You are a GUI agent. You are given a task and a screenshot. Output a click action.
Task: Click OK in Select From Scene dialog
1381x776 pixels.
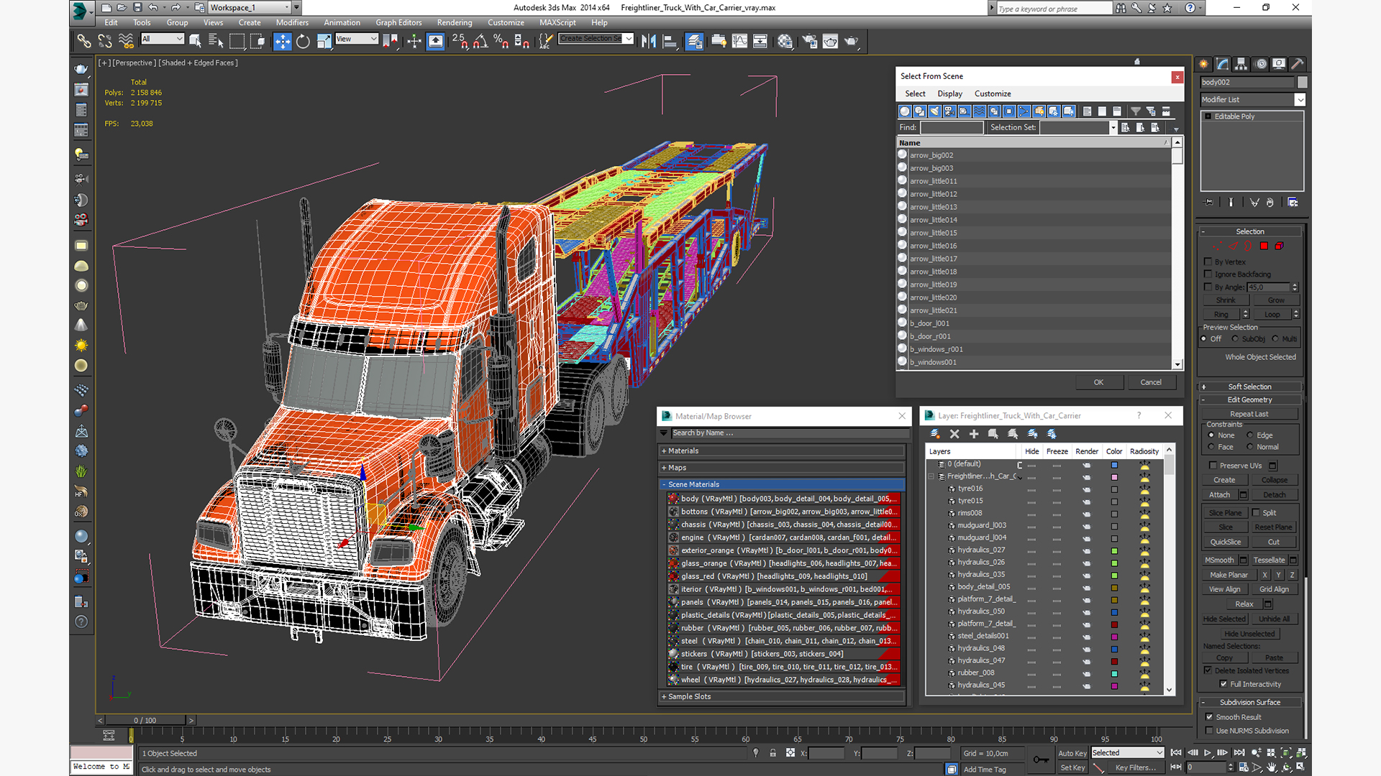click(1098, 382)
